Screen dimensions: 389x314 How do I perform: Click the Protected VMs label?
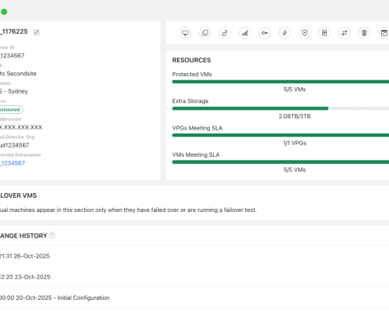[x=192, y=75]
